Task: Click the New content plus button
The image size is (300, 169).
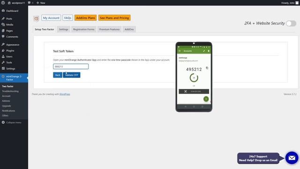Action: pos(41,3)
